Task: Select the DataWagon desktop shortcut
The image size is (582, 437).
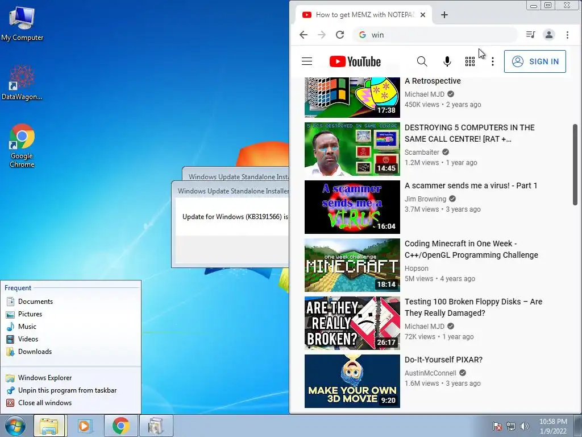Action: click(x=22, y=83)
